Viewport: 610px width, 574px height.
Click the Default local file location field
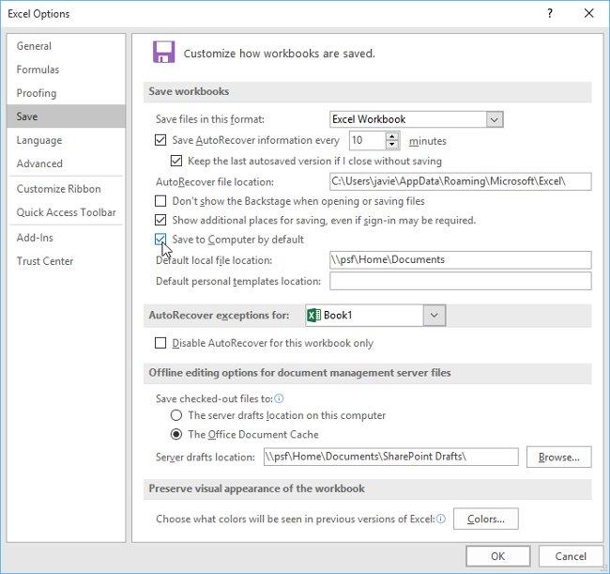point(460,260)
